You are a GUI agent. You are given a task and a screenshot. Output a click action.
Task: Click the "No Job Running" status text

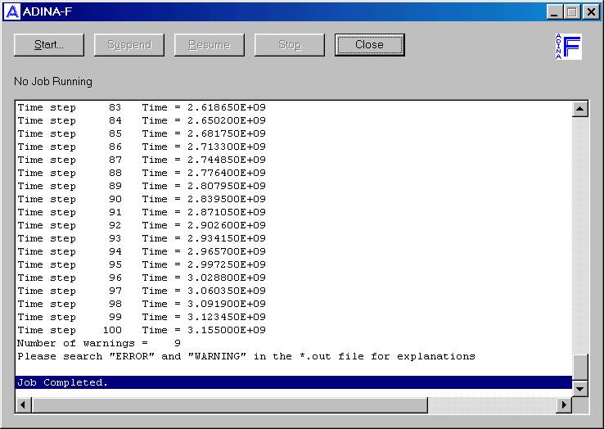[53, 82]
